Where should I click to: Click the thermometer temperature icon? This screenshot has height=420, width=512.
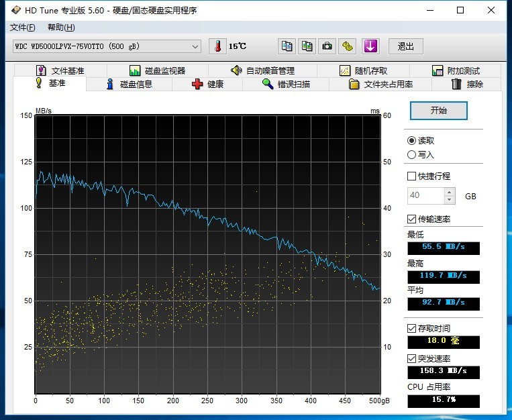tap(218, 46)
